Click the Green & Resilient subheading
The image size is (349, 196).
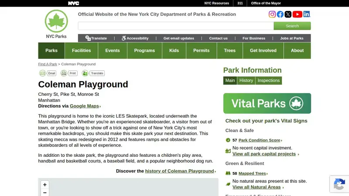(x=245, y=163)
